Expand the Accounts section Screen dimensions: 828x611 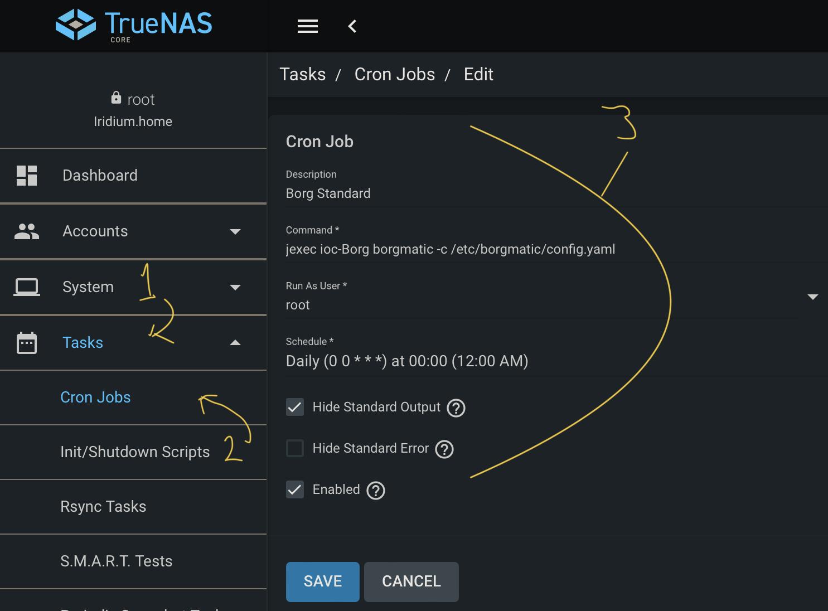(x=235, y=231)
